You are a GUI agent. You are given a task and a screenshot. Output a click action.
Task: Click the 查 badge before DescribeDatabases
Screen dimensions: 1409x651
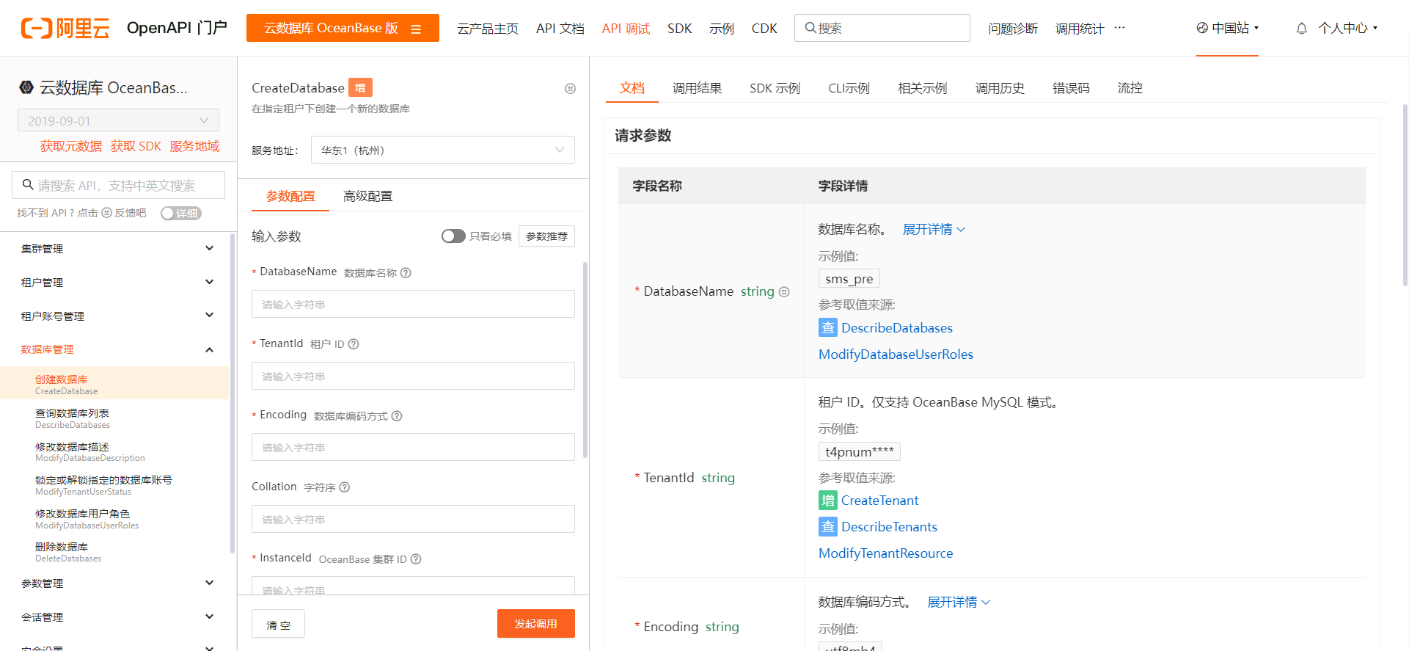point(827,328)
